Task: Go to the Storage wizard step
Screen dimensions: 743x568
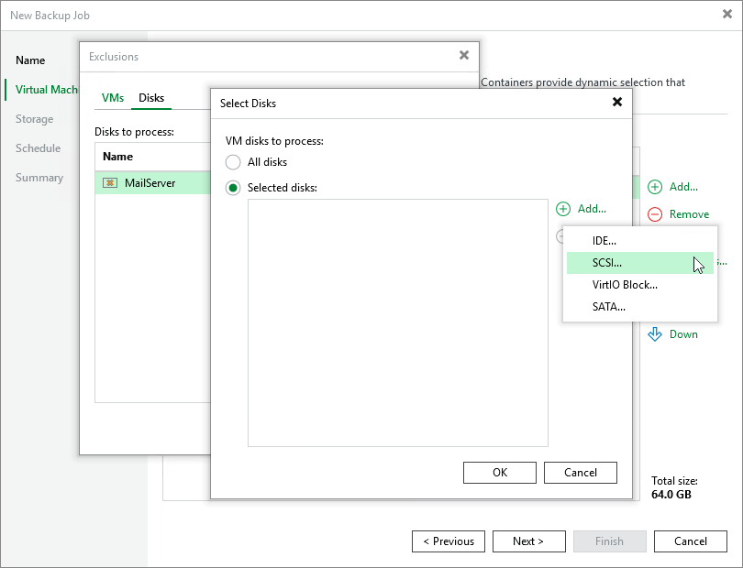Action: [x=34, y=119]
